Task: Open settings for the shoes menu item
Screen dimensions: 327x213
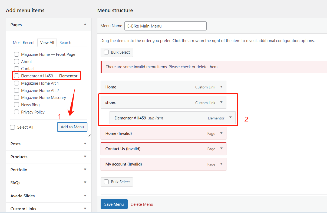Action: coord(222,102)
